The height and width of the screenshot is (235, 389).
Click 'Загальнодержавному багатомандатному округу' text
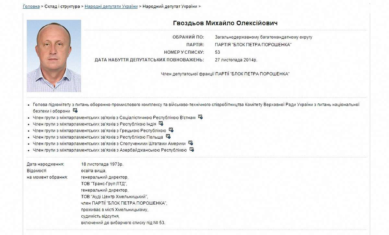pos(264,37)
